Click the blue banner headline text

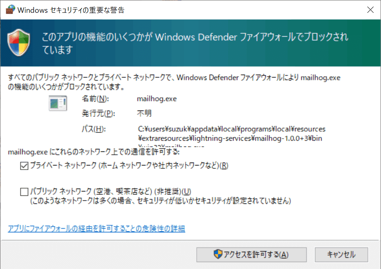[x=195, y=43]
